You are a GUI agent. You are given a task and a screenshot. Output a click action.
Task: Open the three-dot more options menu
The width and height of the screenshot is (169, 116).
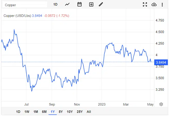pyautogui.click(x=162, y=5)
